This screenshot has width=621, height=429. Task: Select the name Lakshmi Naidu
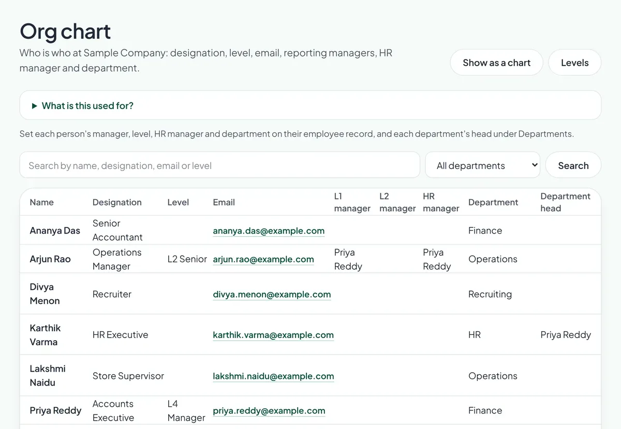pyautogui.click(x=48, y=376)
